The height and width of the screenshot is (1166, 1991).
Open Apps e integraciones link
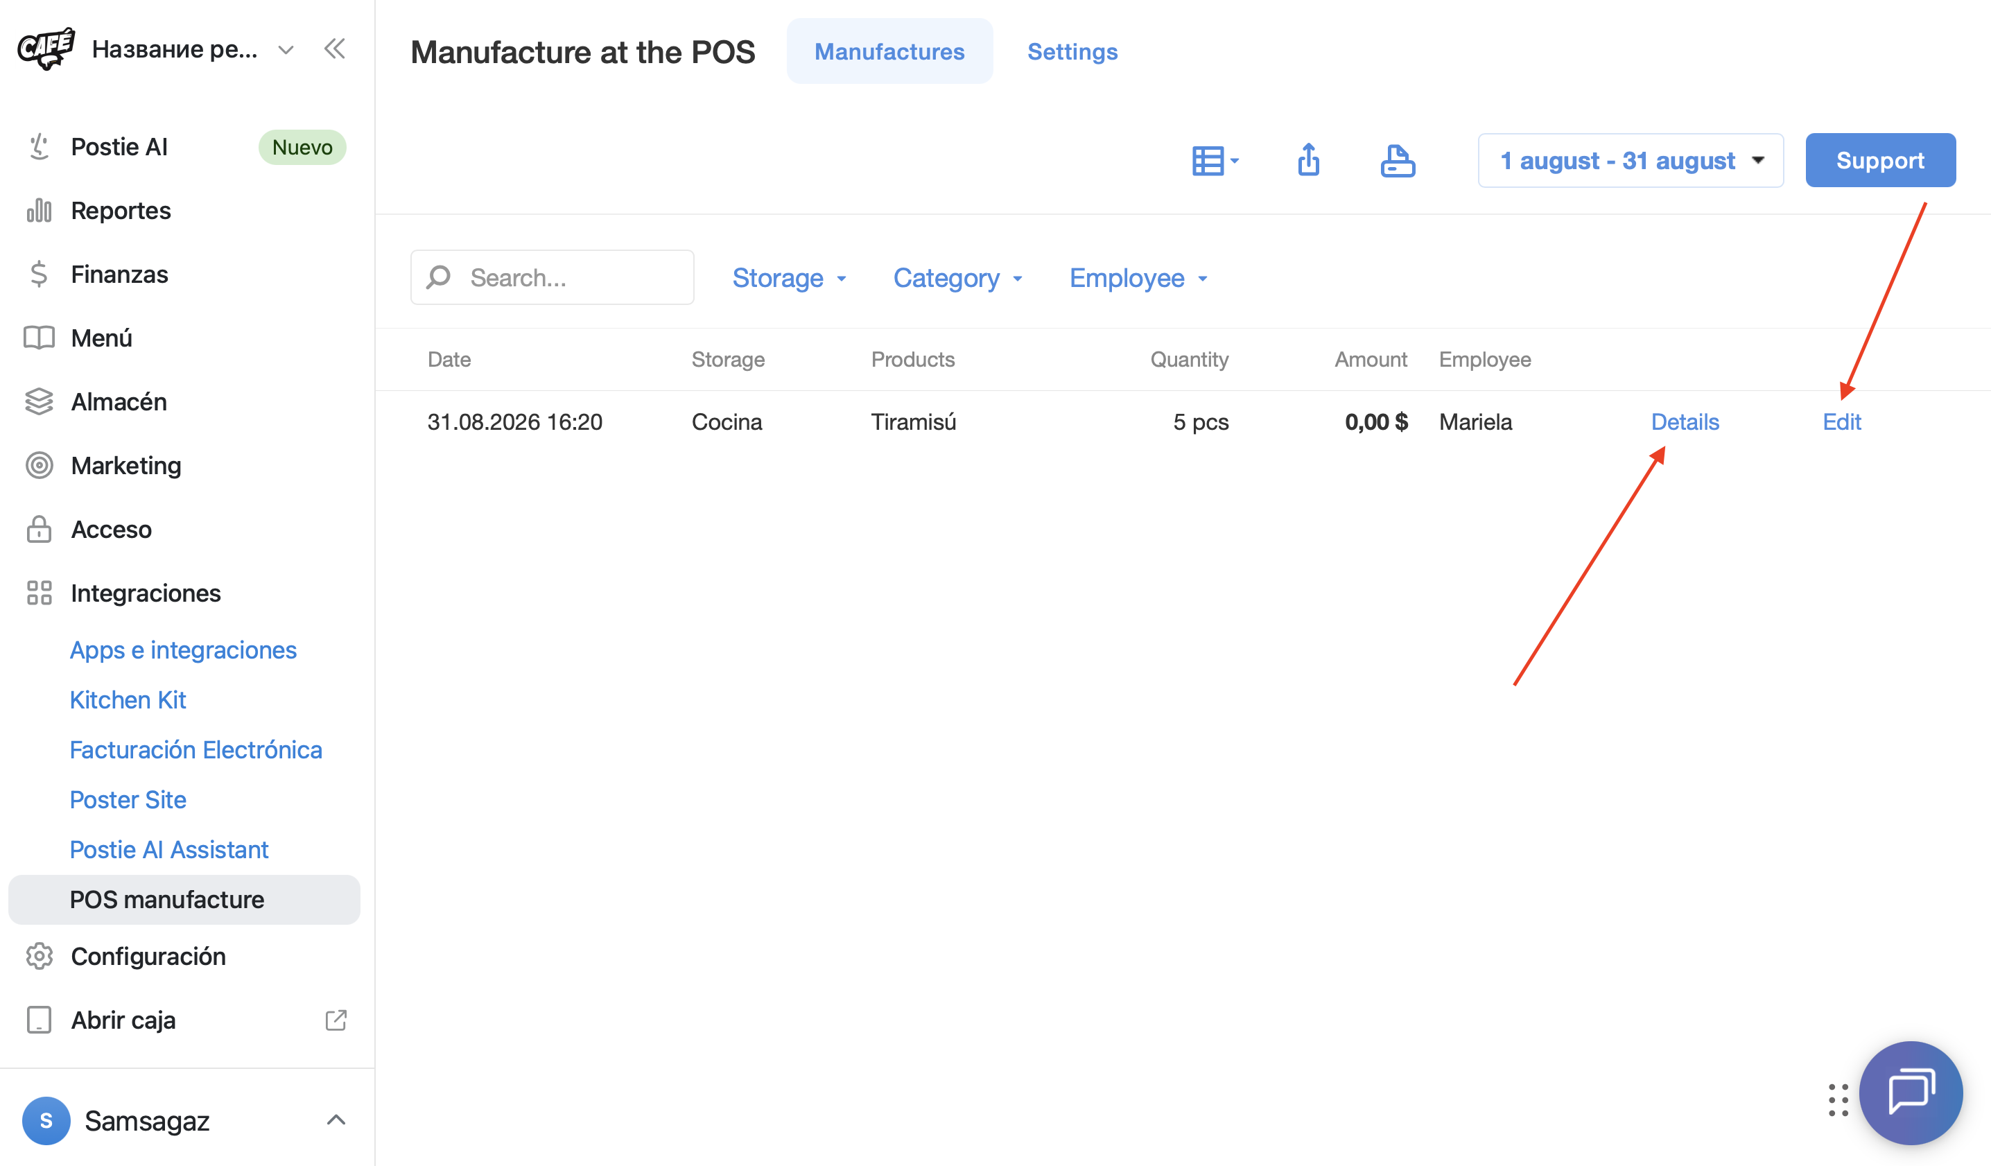tap(183, 650)
